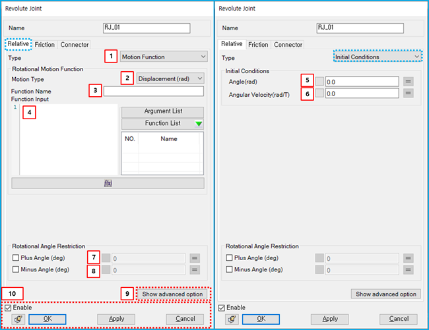429x330 pixels.
Task: Enable Plus Angle checkbox in left dialog
Action: tap(16, 258)
